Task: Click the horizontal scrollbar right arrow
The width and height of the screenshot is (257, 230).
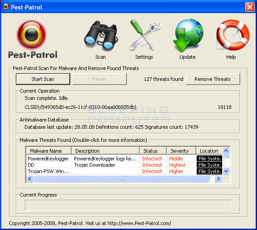Action: [218, 178]
